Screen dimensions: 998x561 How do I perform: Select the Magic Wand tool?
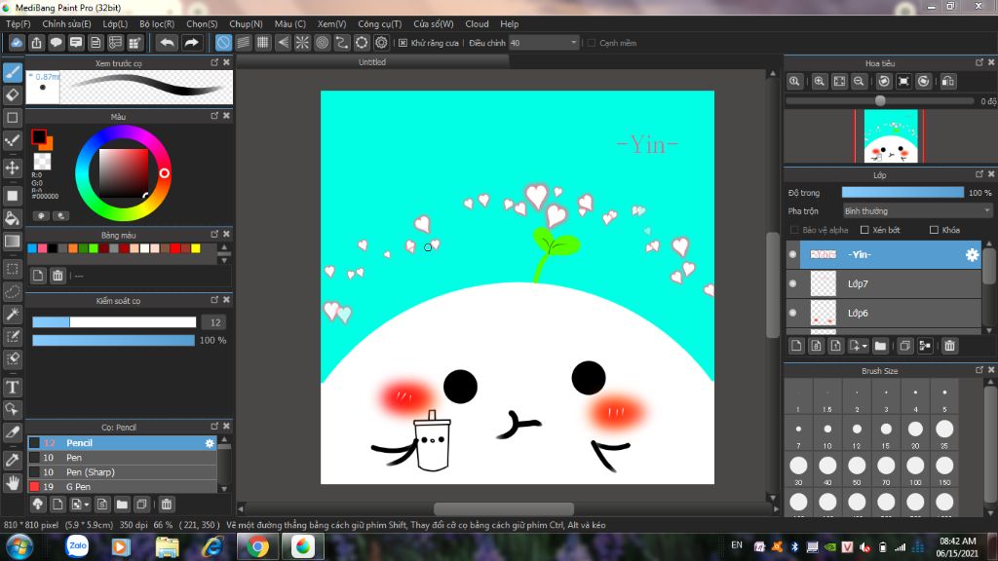coord(13,314)
